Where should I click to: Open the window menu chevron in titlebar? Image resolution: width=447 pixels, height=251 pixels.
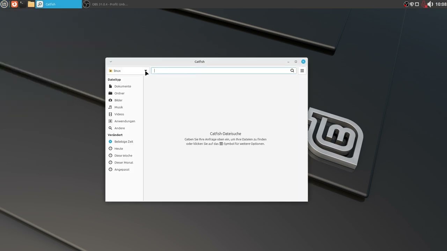point(111,62)
